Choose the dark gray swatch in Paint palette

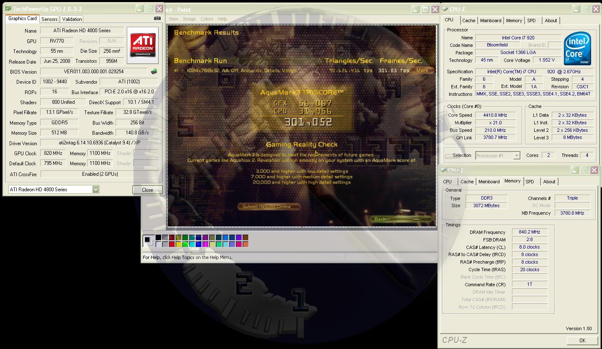tap(165, 237)
